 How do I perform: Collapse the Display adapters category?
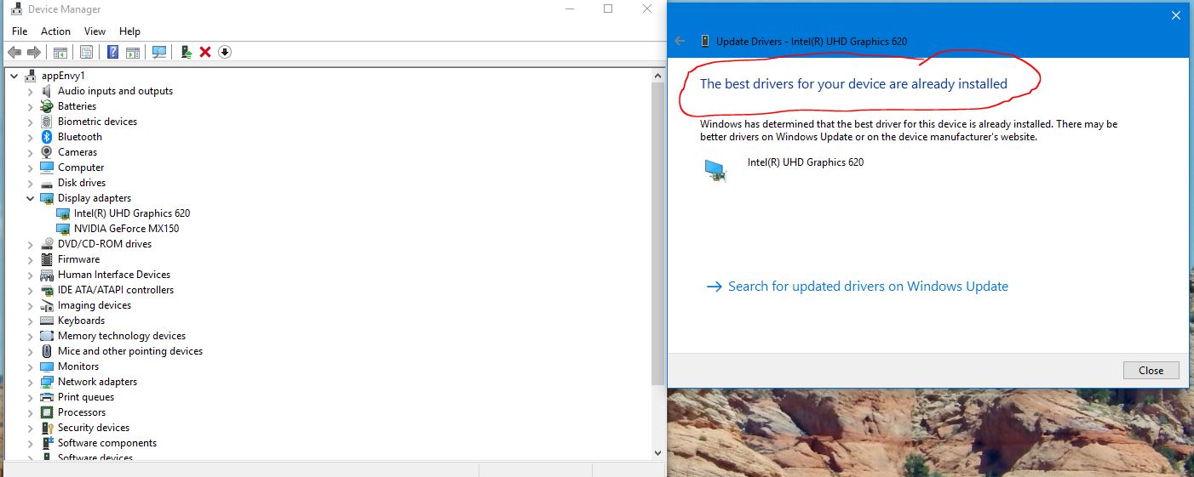pos(31,198)
